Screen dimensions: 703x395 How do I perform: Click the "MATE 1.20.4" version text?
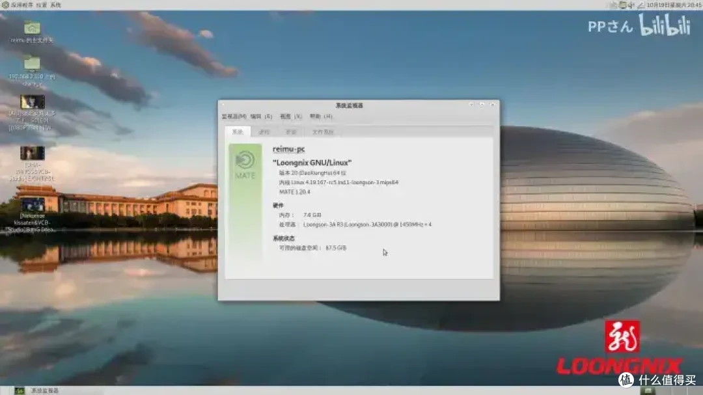coord(295,192)
